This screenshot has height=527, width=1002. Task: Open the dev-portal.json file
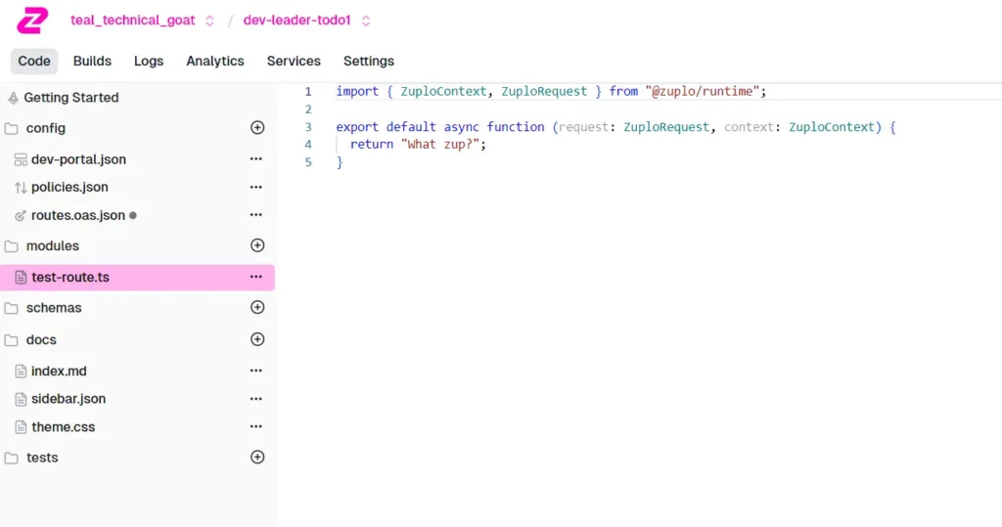pos(78,159)
